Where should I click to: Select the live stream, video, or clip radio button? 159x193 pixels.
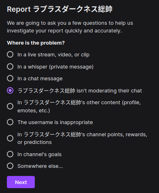(x=10, y=54)
